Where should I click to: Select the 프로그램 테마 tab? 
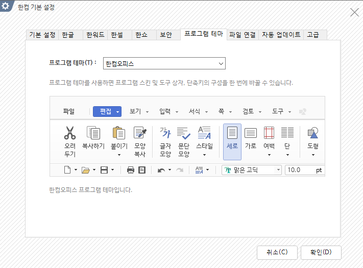pyautogui.click(x=204, y=34)
